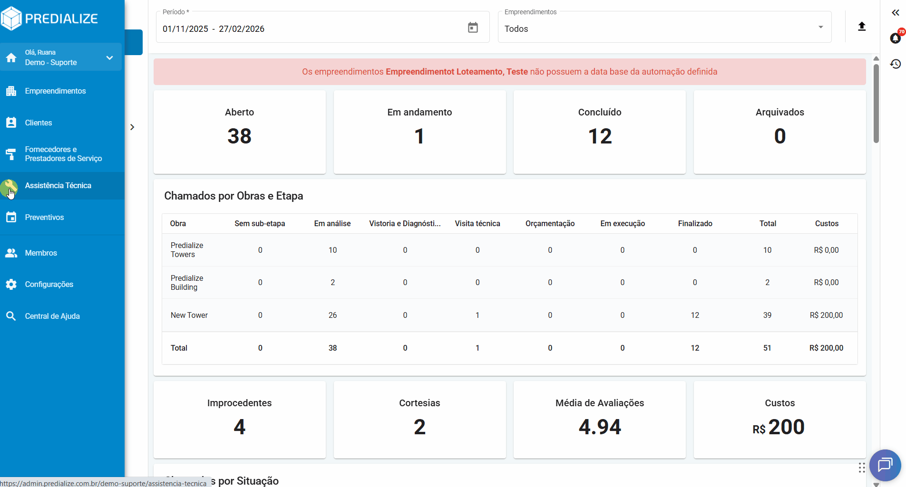Open Central de Ajuda

(52, 316)
